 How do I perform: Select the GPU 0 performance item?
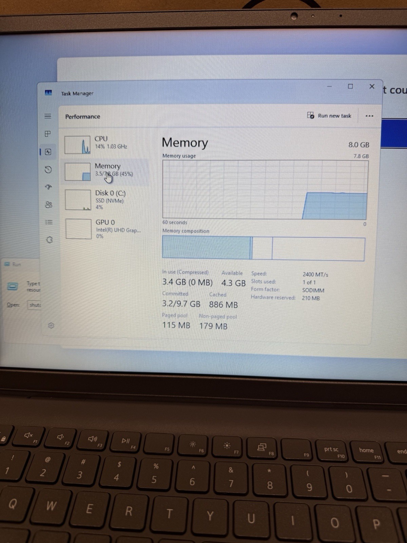(x=105, y=229)
